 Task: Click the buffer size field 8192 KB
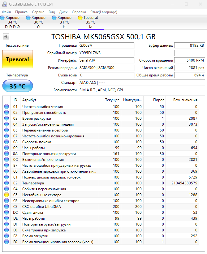pyautogui.click(x=189, y=45)
